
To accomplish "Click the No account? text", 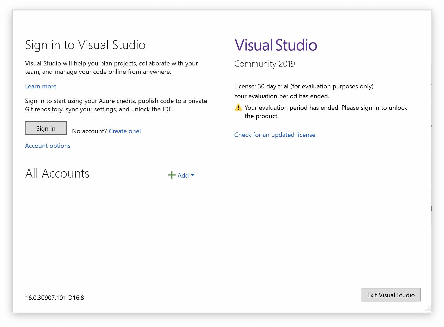I will [89, 131].
